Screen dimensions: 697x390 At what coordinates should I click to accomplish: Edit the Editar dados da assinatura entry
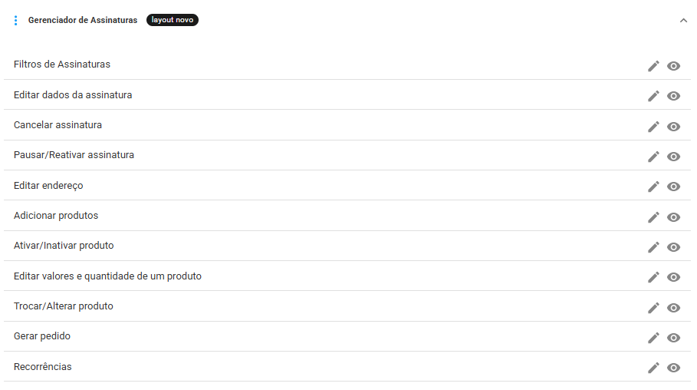pyautogui.click(x=653, y=96)
